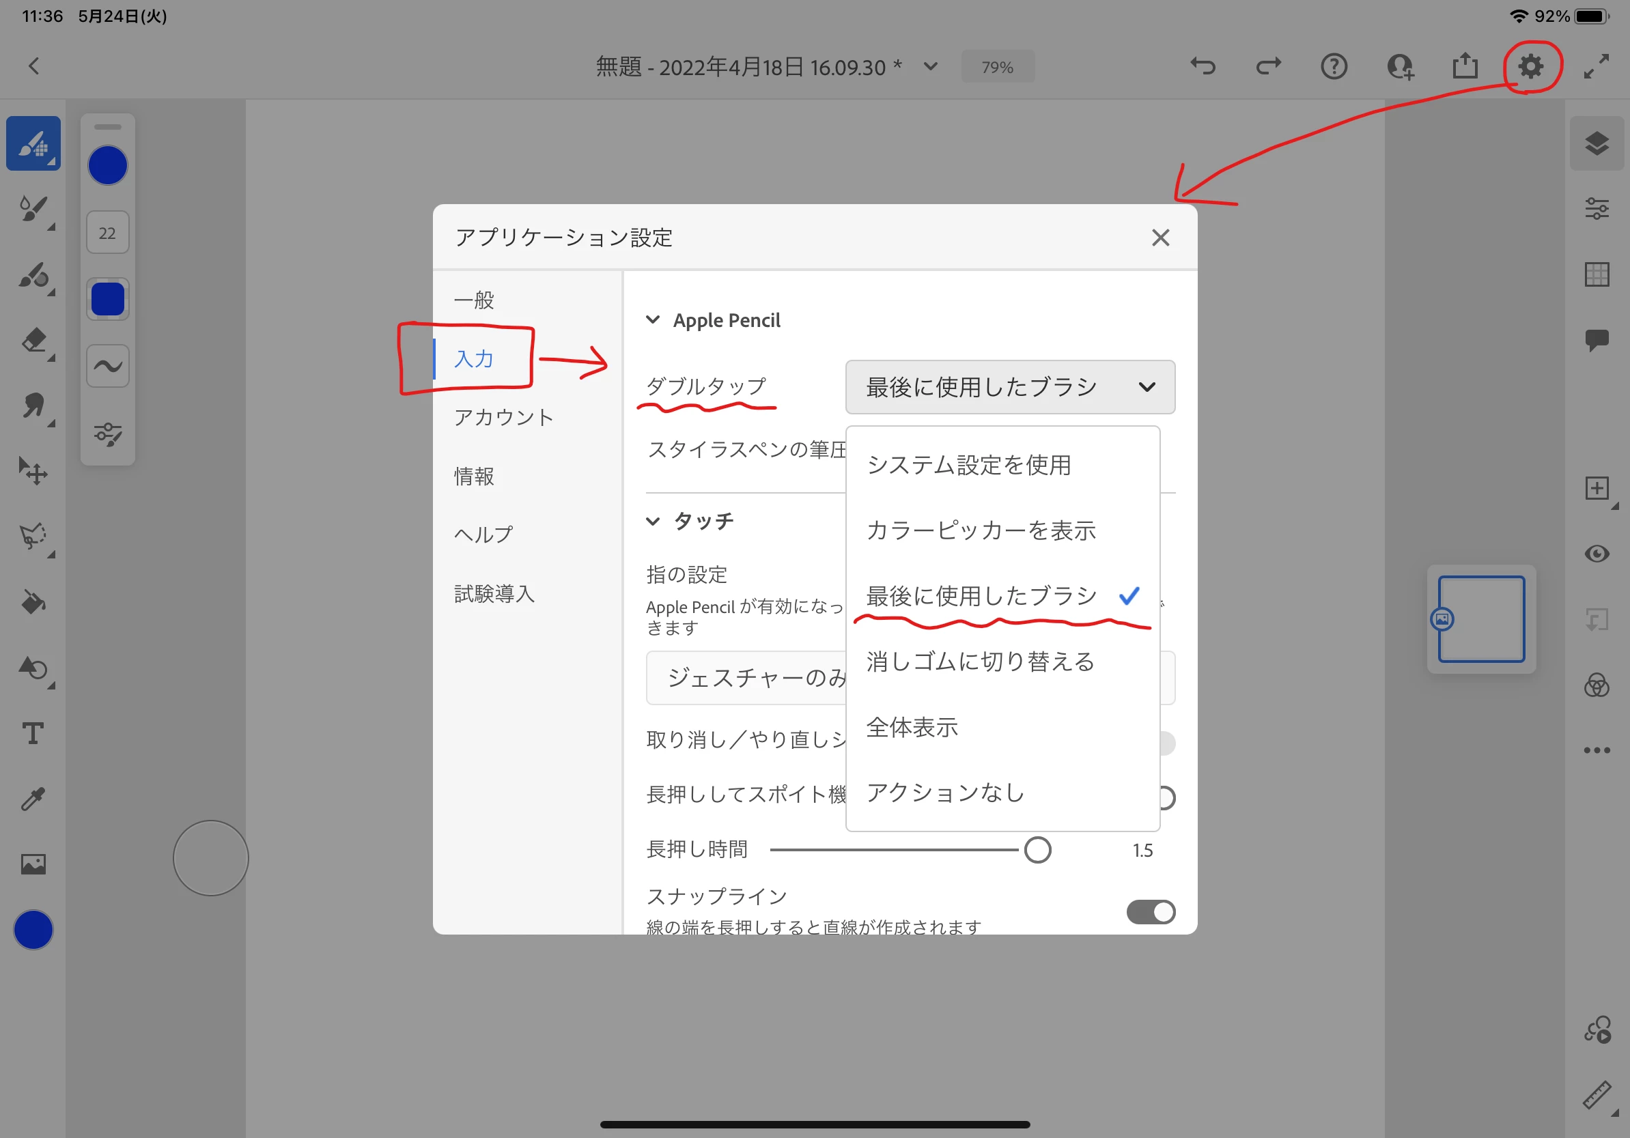Image resolution: width=1630 pixels, height=1138 pixels.
Task: Choose システム設定を使用 from list
Action: tap(968, 465)
